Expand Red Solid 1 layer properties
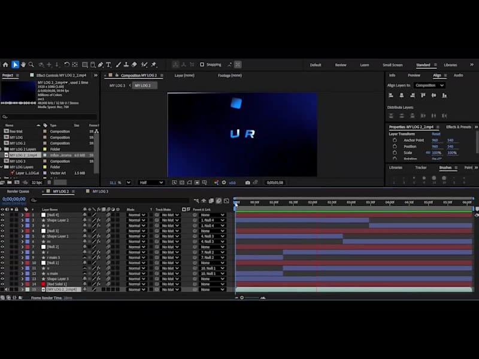 pyautogui.click(x=22, y=284)
